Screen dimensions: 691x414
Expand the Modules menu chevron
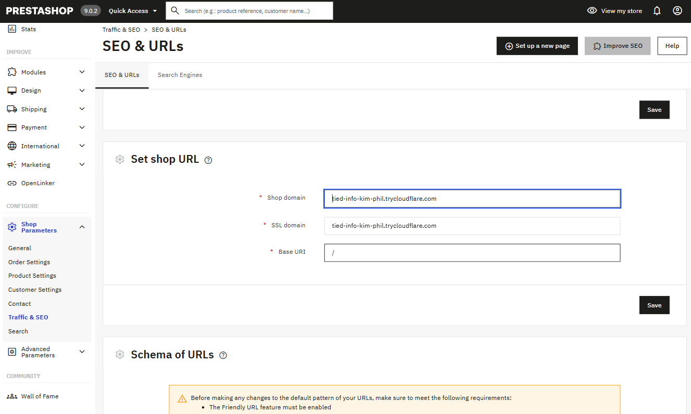(x=82, y=72)
